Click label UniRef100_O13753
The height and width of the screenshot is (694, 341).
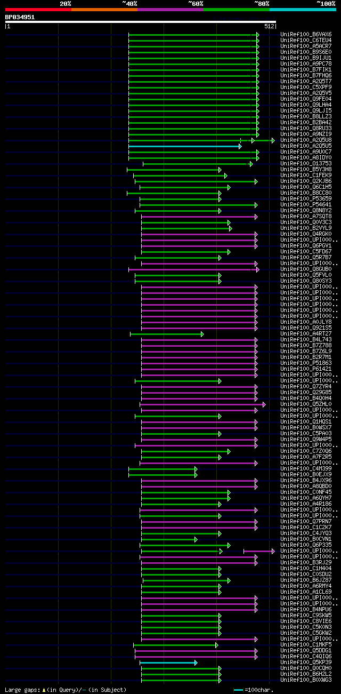306,164
